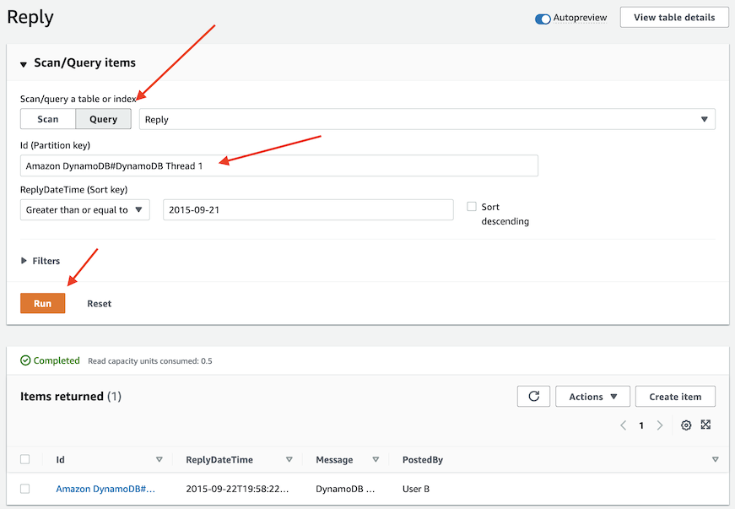Expand results to full screen
The height and width of the screenshot is (509, 735).
(705, 425)
